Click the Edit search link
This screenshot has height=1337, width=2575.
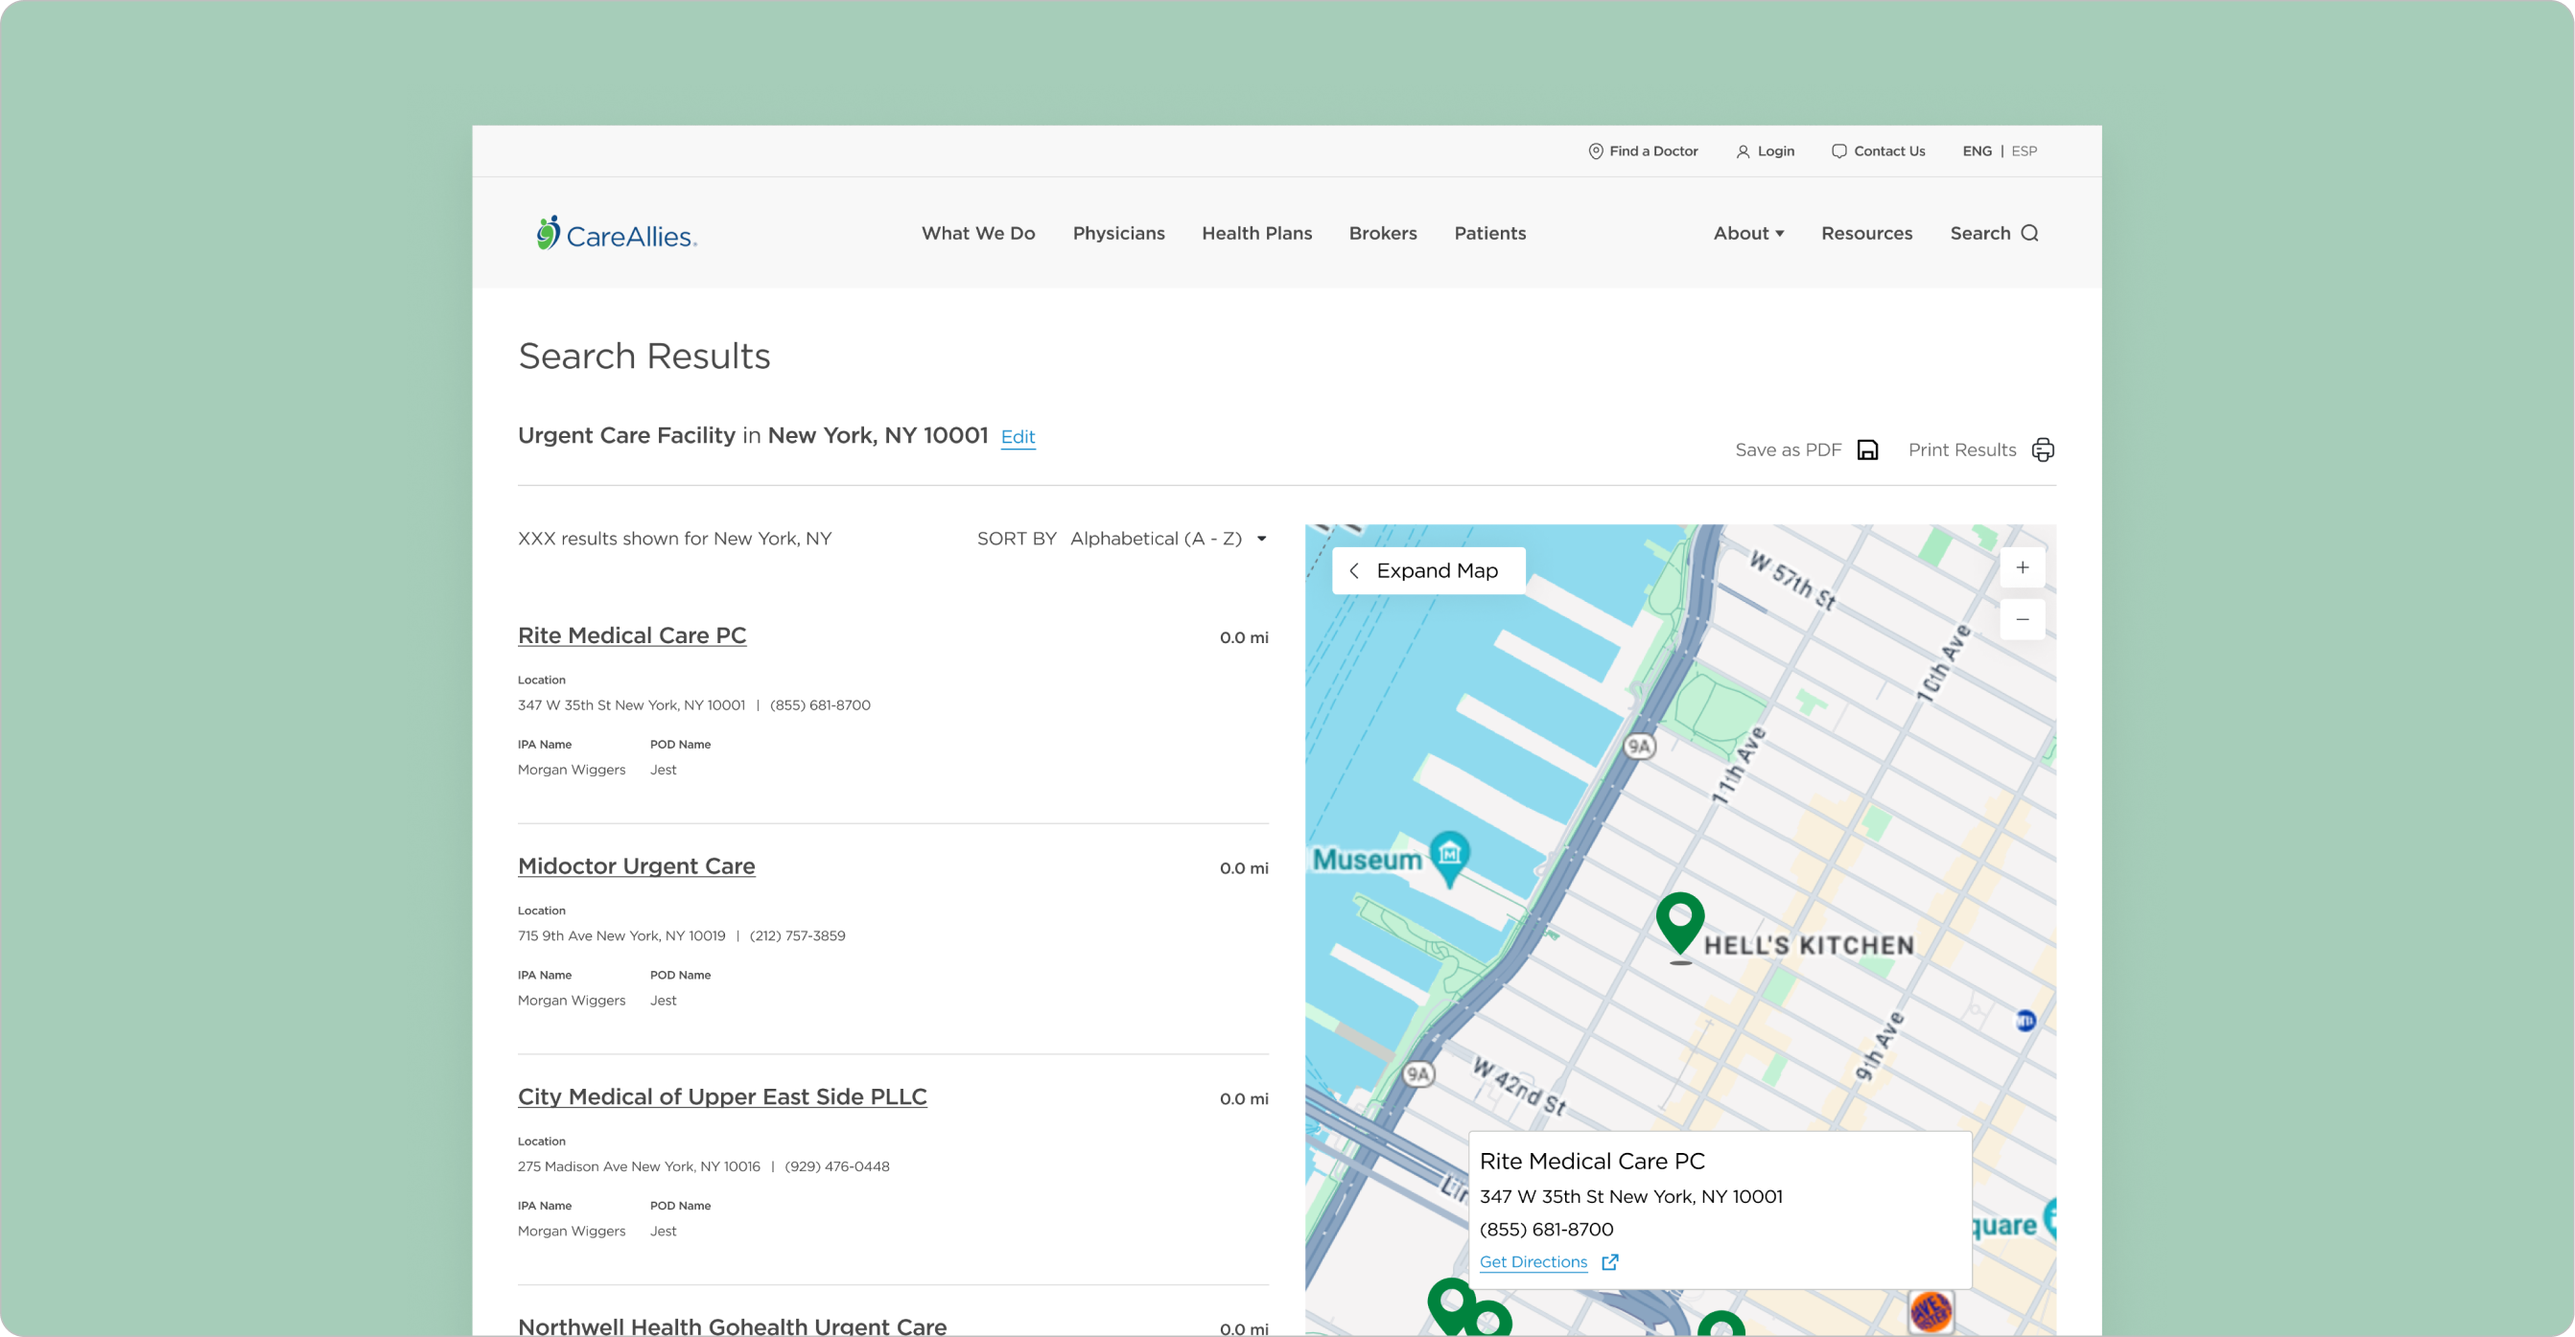pos(1017,437)
